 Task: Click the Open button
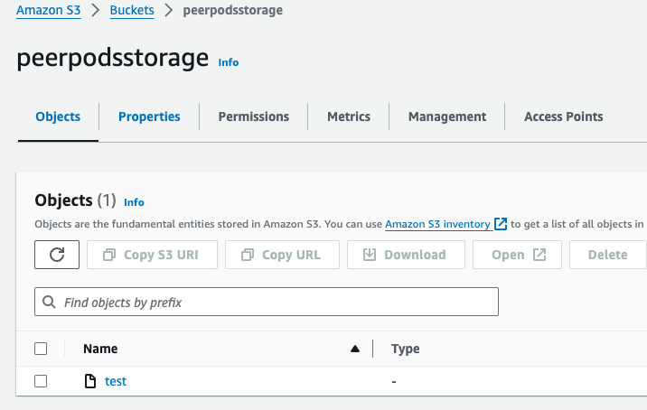tap(518, 255)
